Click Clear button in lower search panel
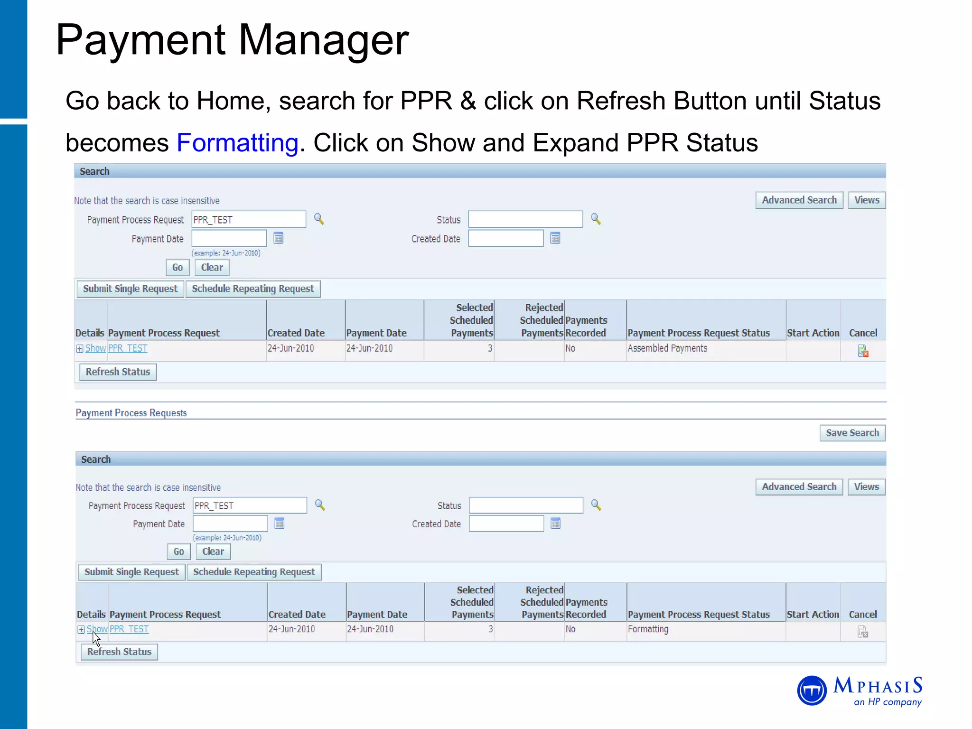Image resolution: width=972 pixels, height=729 pixels. 213,551
